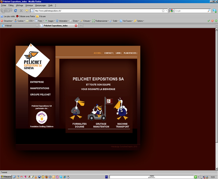Click the MACHINE TRANSPORT label
The image size is (218, 179).
pyautogui.click(x=122, y=125)
